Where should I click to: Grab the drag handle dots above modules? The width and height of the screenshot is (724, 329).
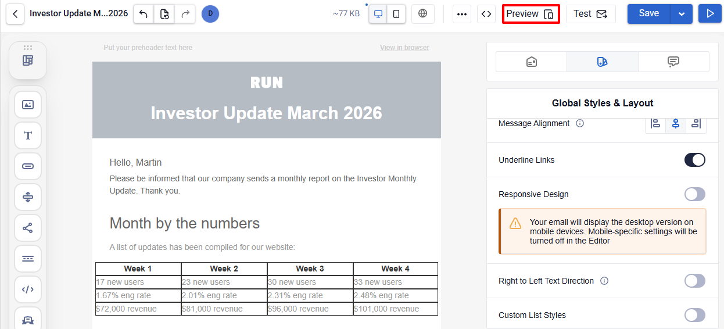click(28, 48)
